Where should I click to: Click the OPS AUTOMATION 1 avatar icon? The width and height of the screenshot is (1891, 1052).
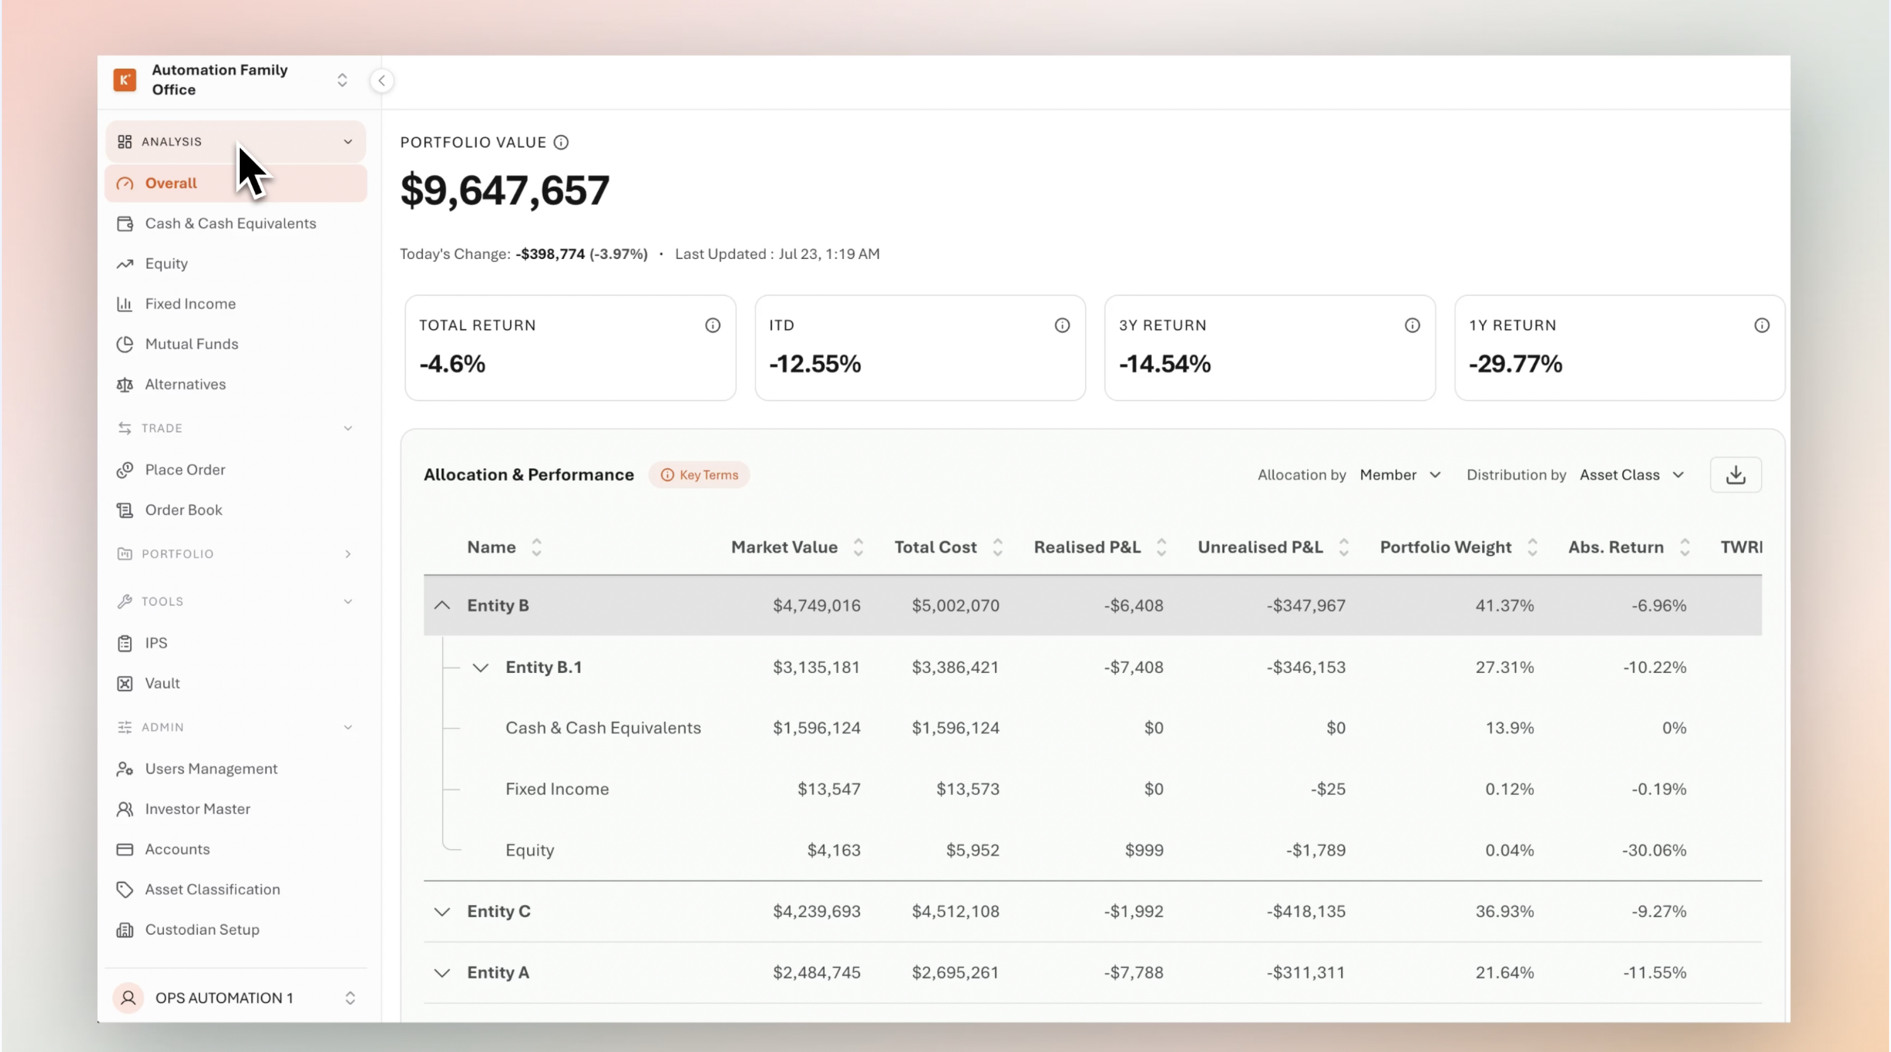(x=129, y=999)
